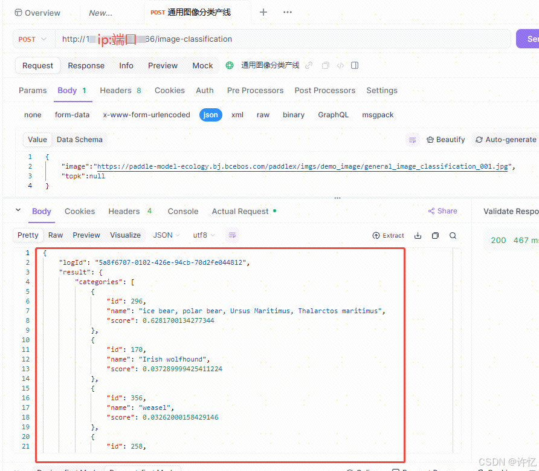Select none body type
This screenshot has height=471, width=539.
click(x=33, y=115)
